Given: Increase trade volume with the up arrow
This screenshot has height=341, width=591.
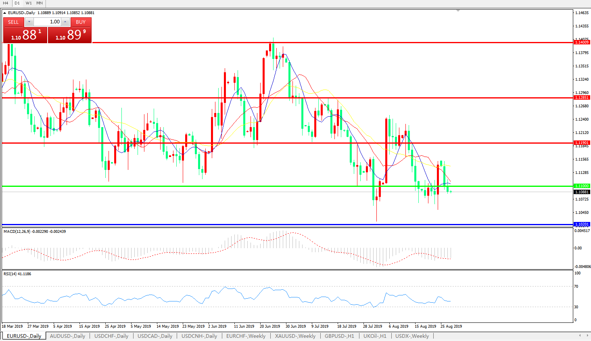Looking at the screenshot, I should (65, 22).
